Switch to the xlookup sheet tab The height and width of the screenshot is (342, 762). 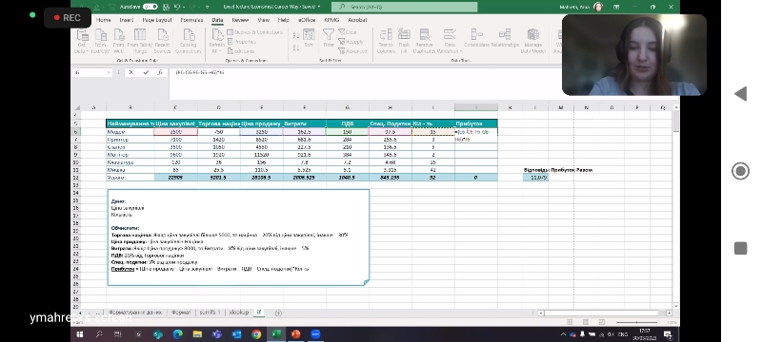click(x=239, y=313)
